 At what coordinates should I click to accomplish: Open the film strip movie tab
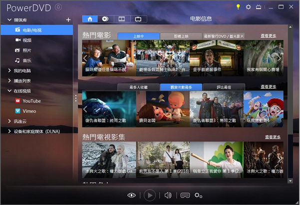(122, 19)
